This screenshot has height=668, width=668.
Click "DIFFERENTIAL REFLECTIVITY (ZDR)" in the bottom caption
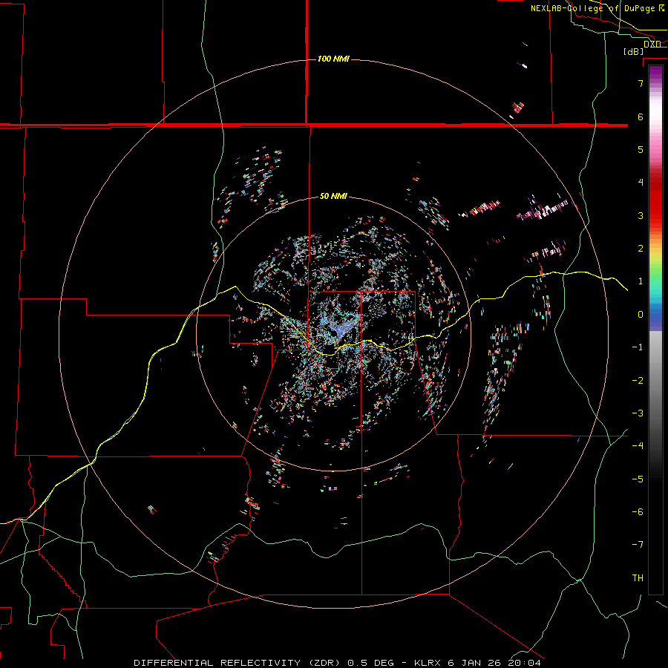(x=238, y=663)
